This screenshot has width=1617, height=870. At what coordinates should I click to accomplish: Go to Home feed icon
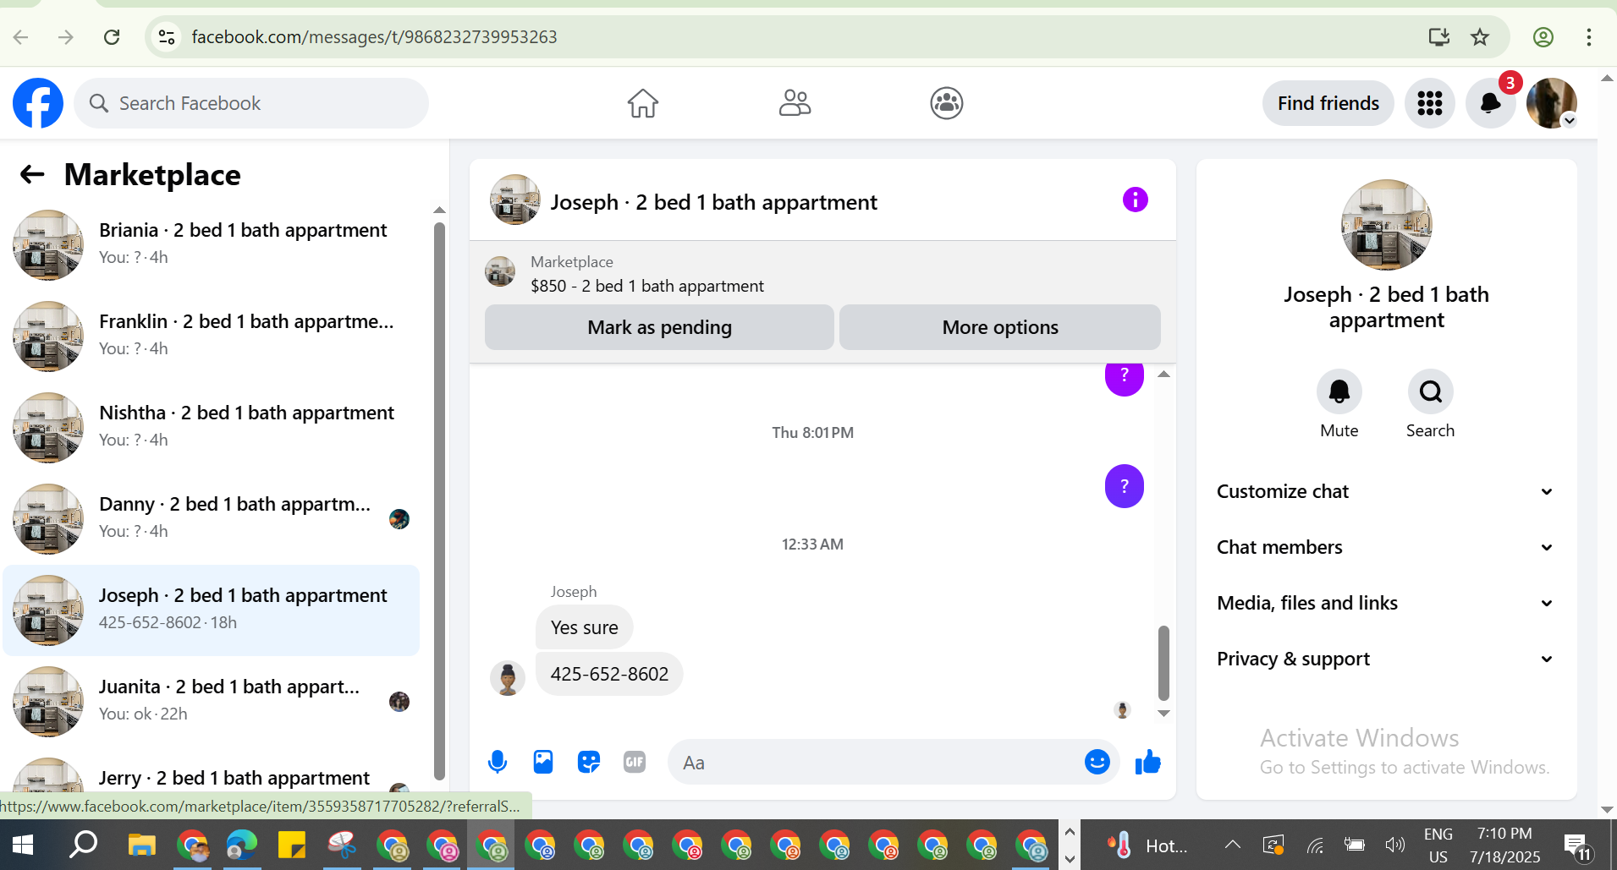[643, 103]
